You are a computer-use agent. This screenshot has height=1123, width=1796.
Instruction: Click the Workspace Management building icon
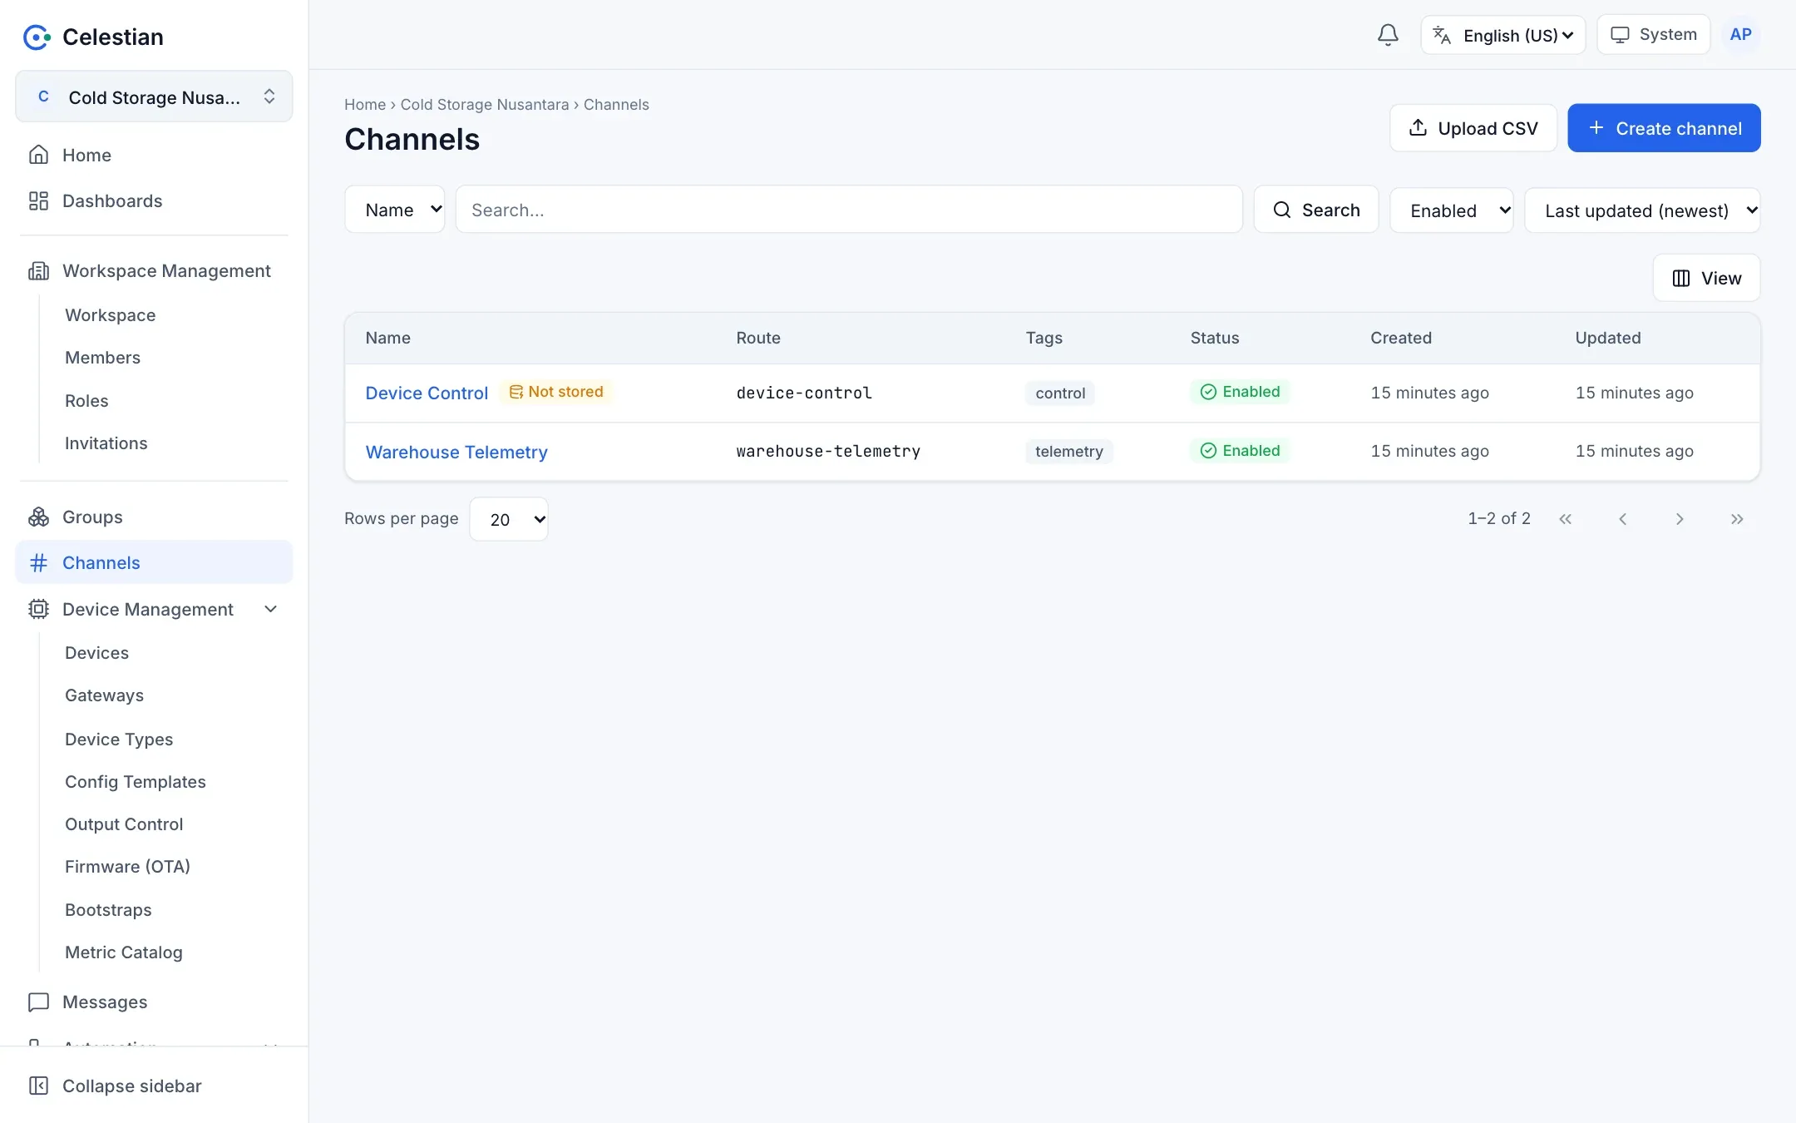coord(38,270)
